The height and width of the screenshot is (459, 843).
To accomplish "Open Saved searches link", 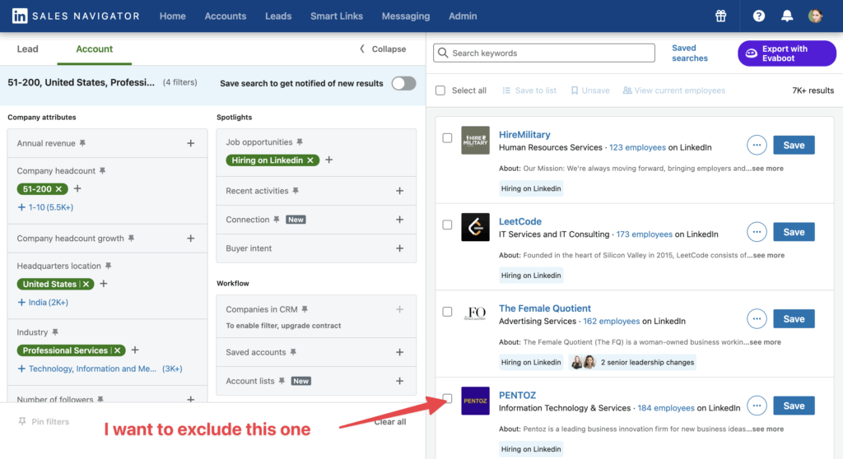I will 690,53.
